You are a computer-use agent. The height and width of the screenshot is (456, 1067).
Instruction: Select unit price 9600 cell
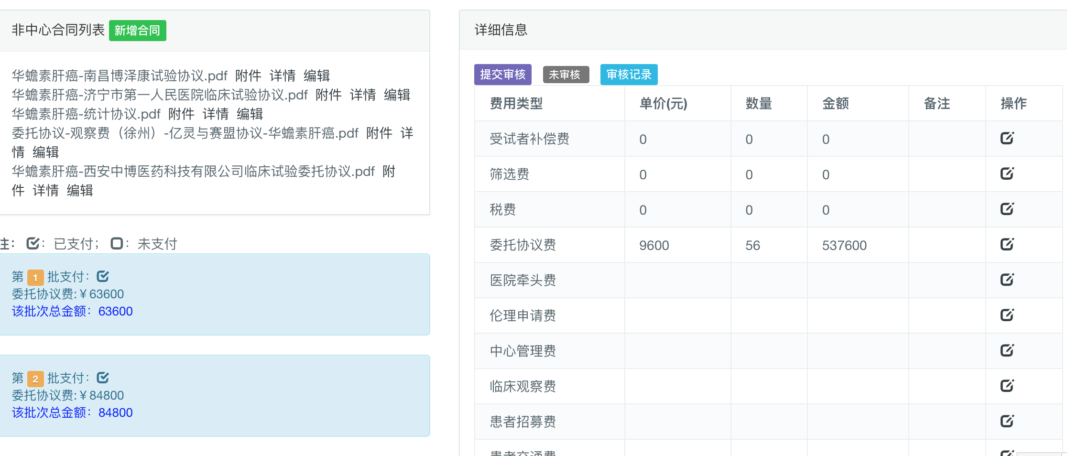coord(677,245)
